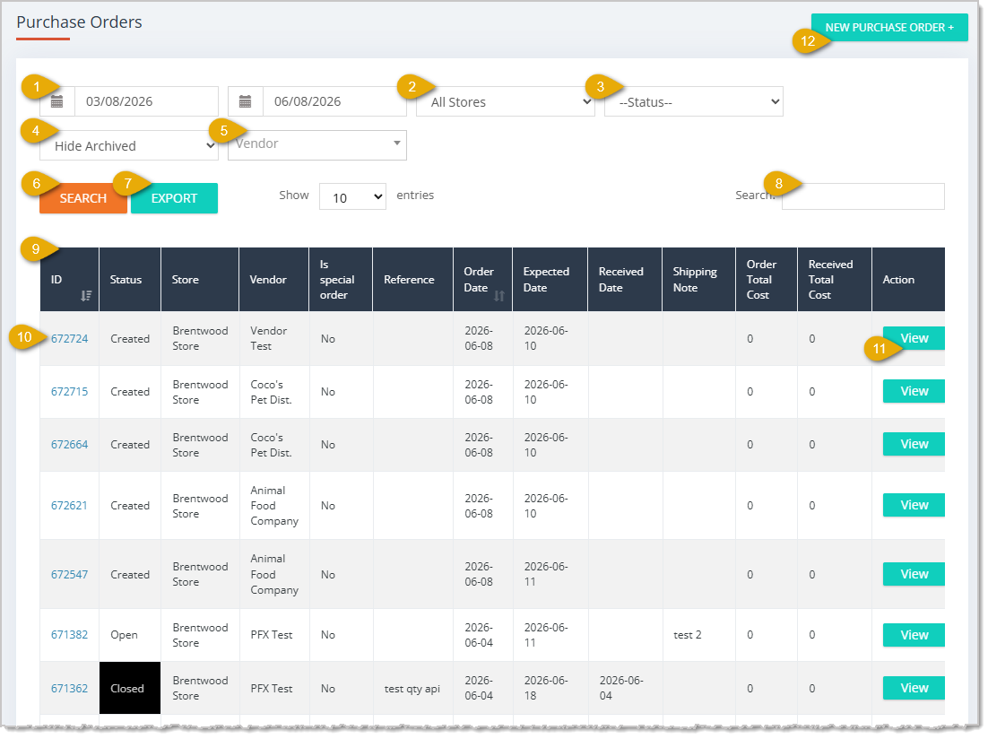View order 672724 via View button
This screenshot has width=988, height=739.
[x=914, y=338]
